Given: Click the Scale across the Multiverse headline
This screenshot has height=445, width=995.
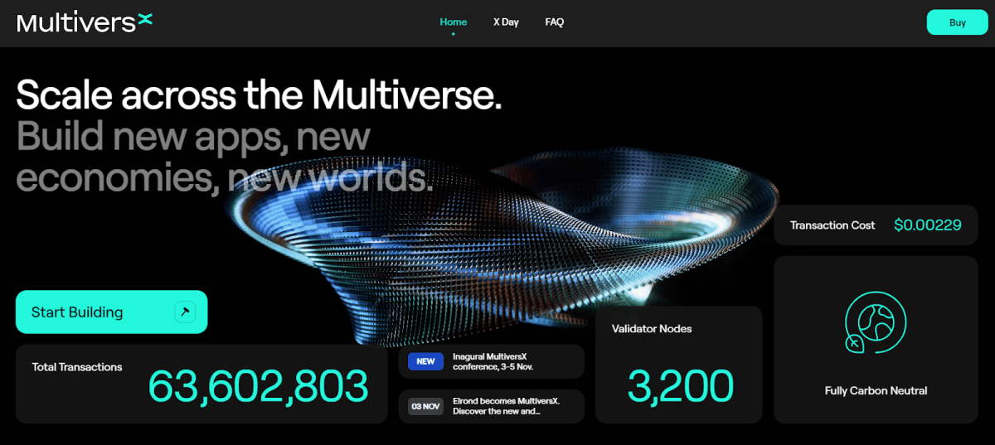Looking at the screenshot, I should (x=259, y=95).
